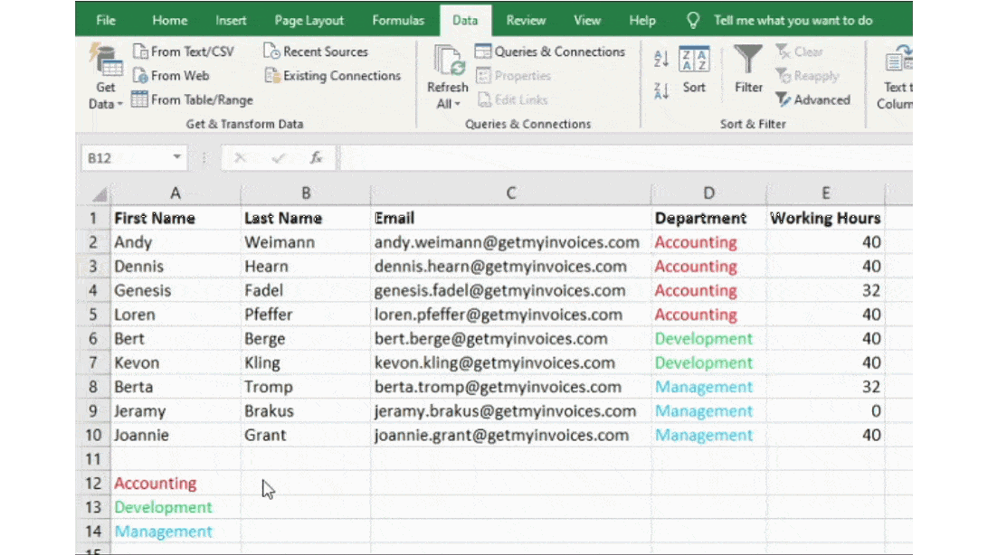
Task: Click the From Text/CSV icon
Action: (140, 52)
